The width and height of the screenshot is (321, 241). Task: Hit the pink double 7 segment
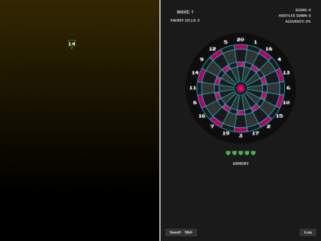[216, 121]
